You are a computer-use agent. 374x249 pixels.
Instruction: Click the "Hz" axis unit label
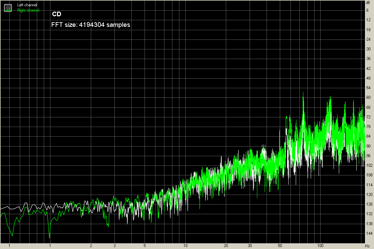pos(367,246)
